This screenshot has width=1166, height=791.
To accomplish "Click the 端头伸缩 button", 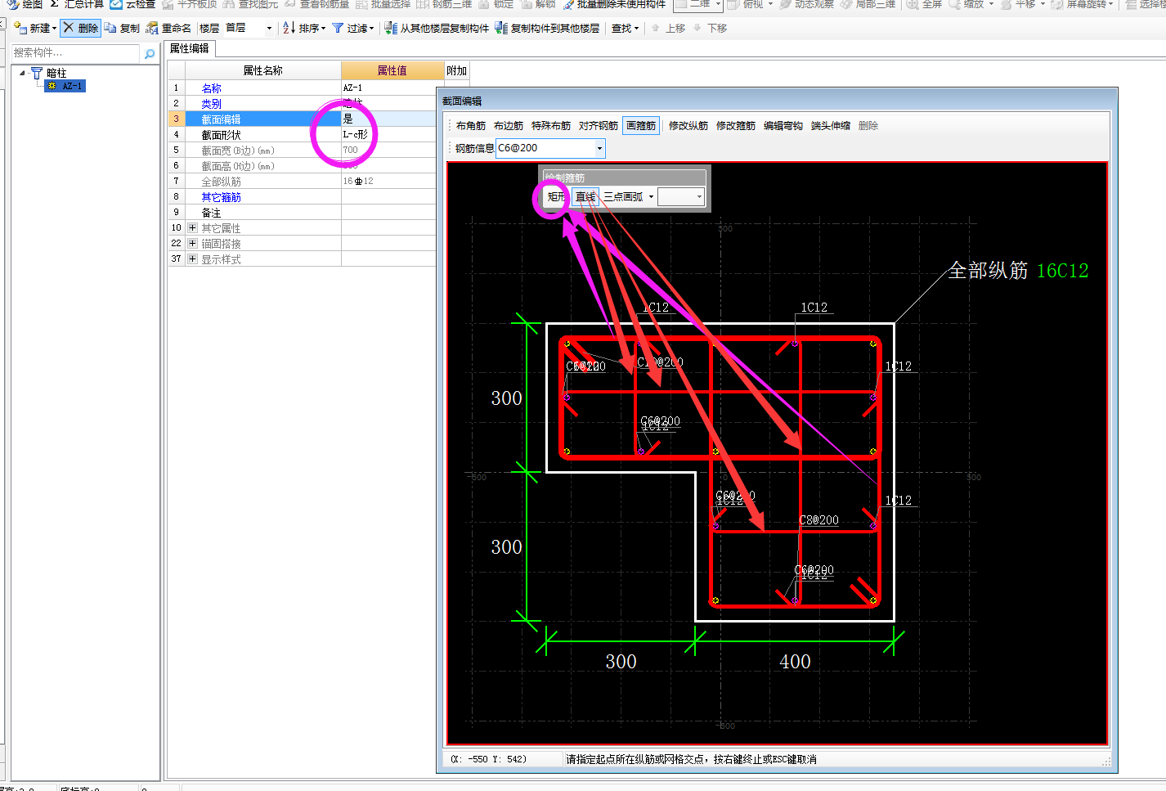I will click(831, 125).
